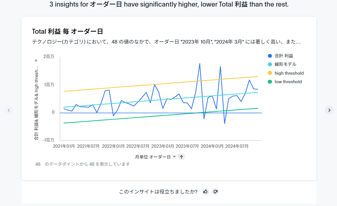337x206 pixels.
Task: Click the thumbs up feedback icon
Action: [x=205, y=192]
